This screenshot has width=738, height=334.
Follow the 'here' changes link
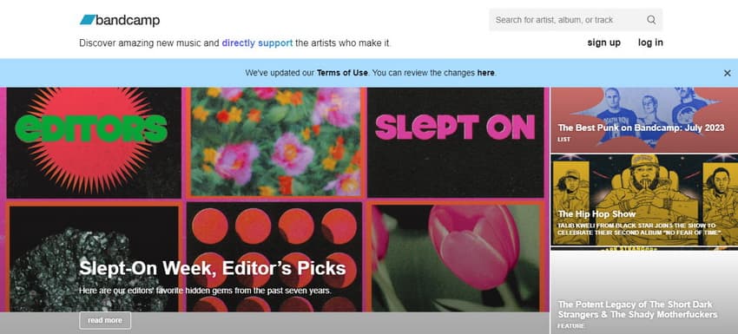485,73
